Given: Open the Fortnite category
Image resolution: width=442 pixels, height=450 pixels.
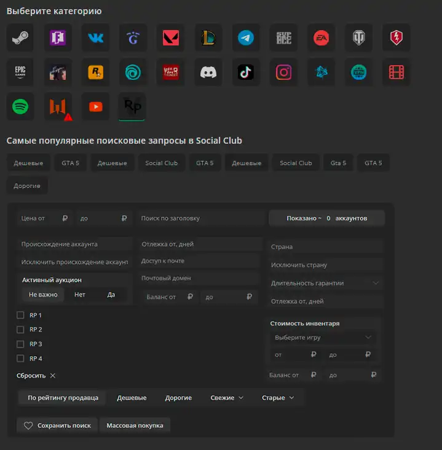Looking at the screenshot, I should (x=58, y=37).
